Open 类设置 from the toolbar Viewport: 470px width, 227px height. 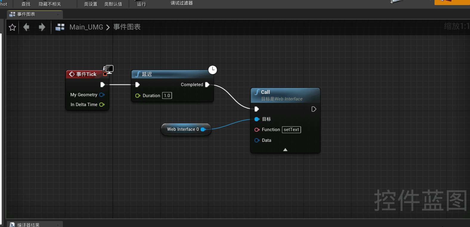coord(91,4)
